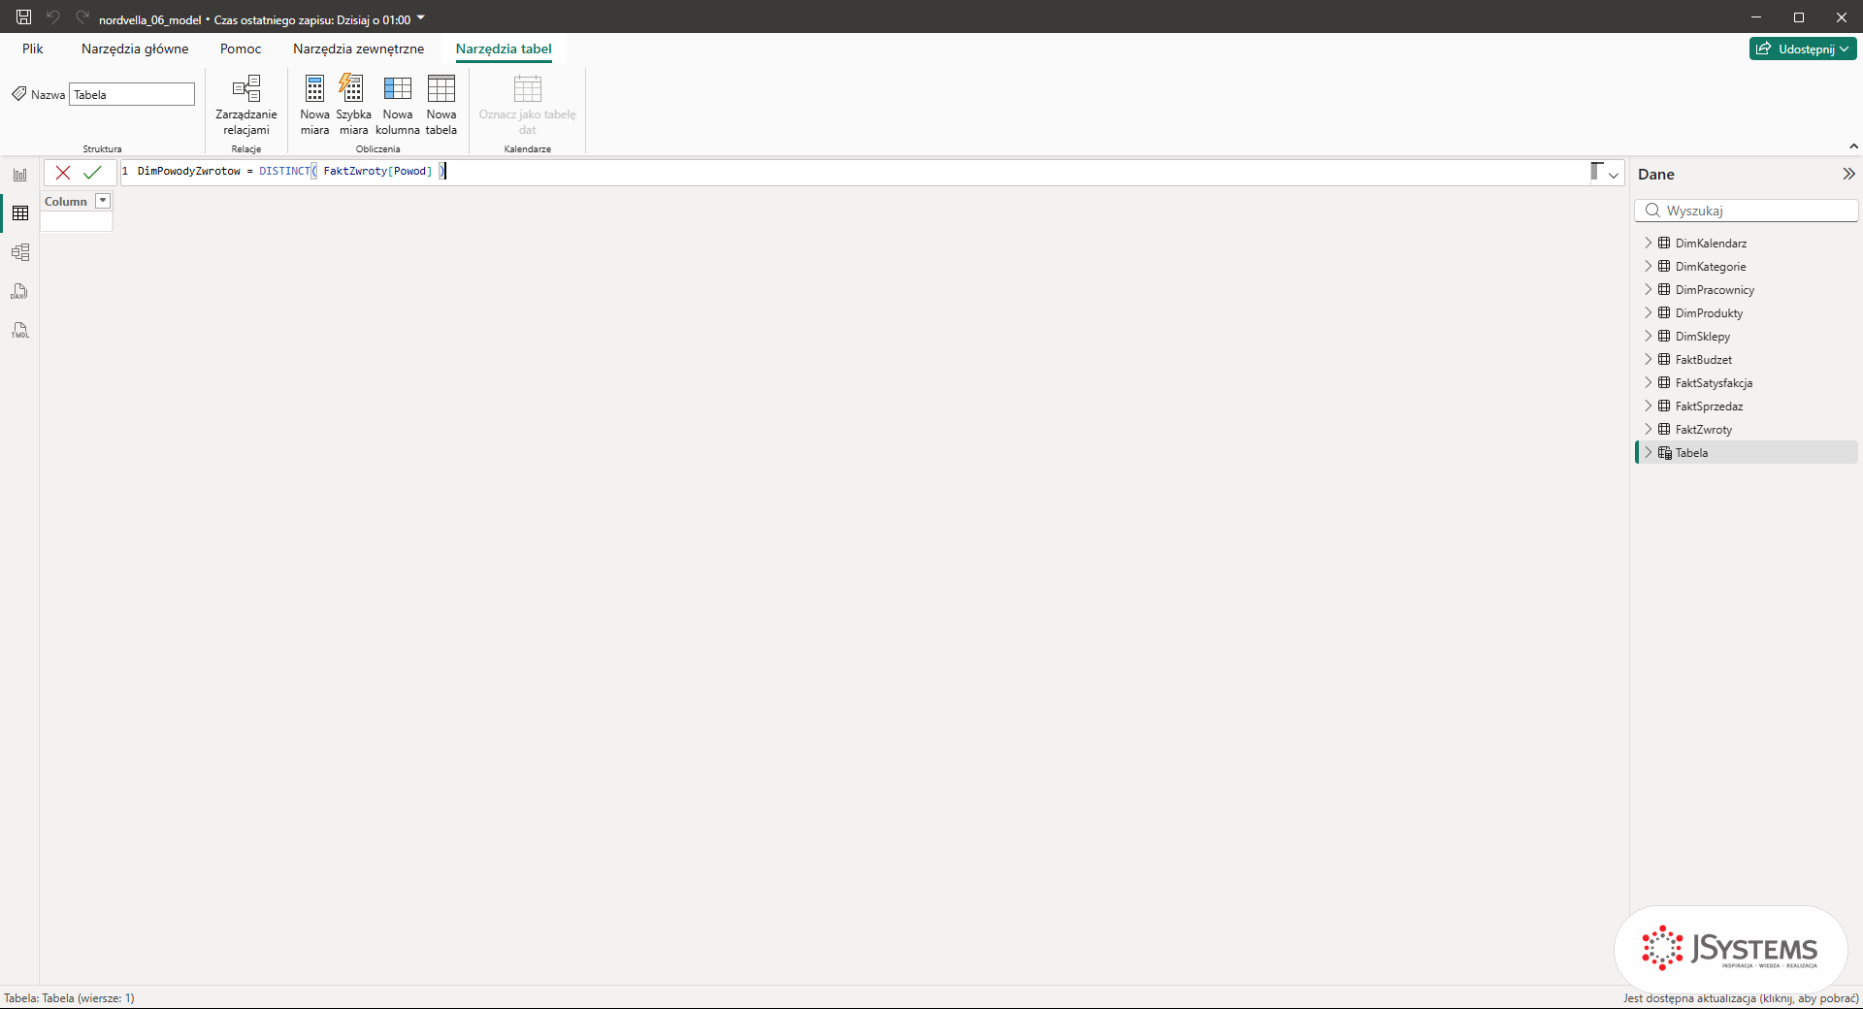This screenshot has width=1863, height=1009.
Task: Save the model with the save icon
Action: click(x=24, y=17)
